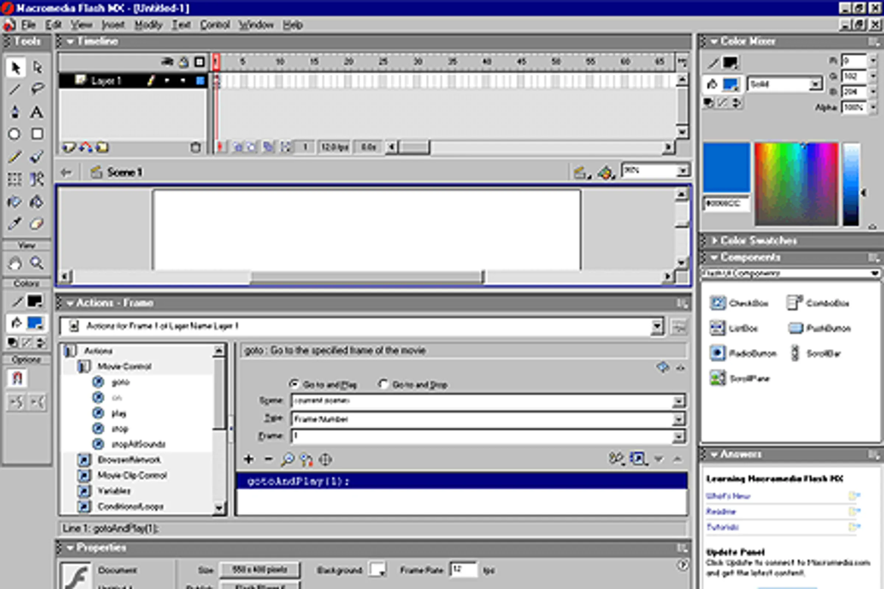Select the Eyedropper tool

tap(15, 223)
